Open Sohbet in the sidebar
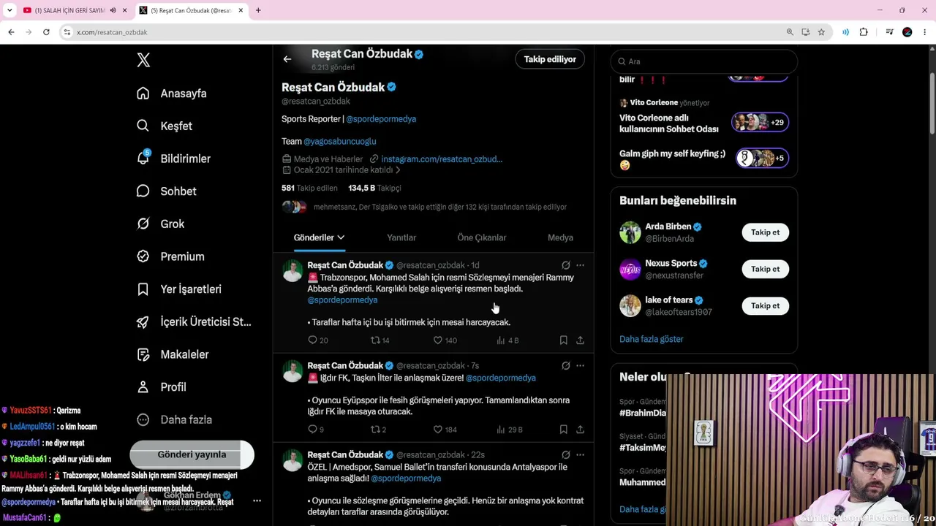 [x=167, y=191]
